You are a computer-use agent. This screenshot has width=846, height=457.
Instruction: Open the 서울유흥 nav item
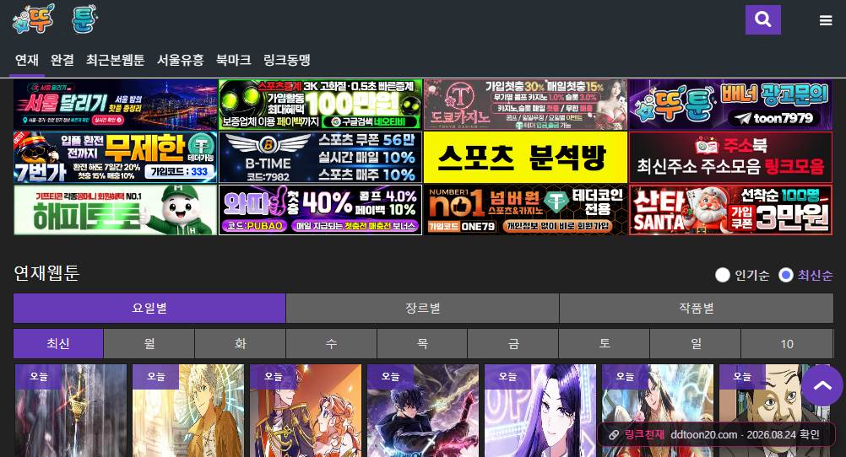point(180,60)
